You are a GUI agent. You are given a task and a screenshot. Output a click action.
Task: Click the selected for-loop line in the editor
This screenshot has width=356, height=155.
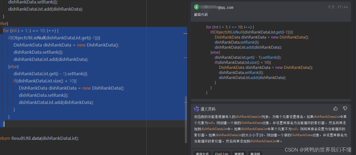click(x=31, y=31)
